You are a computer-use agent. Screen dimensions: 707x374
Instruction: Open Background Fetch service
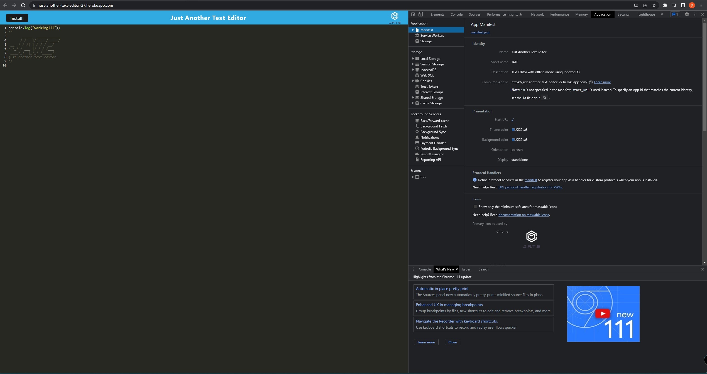[x=433, y=126]
